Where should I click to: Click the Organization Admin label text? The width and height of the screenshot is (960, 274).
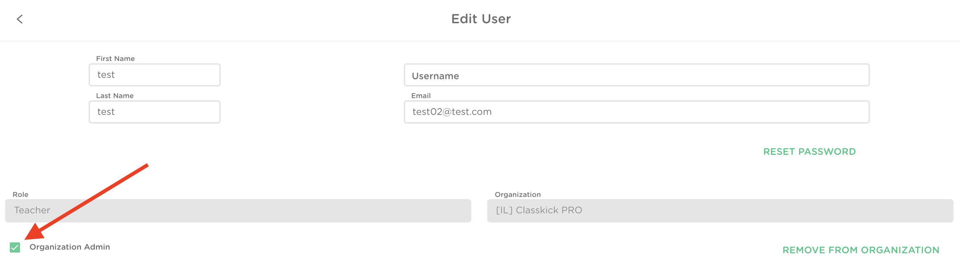(70, 247)
